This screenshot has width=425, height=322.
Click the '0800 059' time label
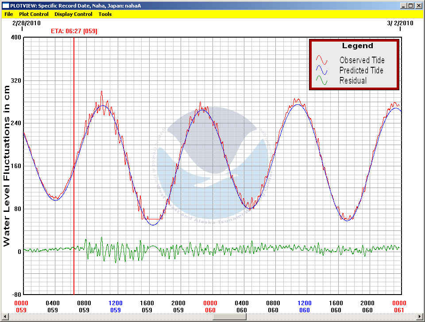tap(84, 306)
